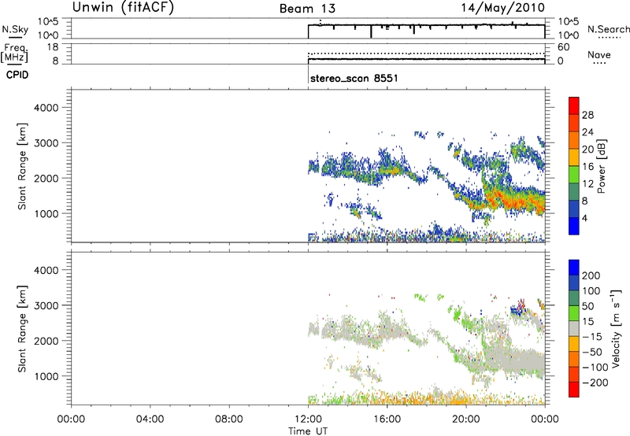The height and width of the screenshot is (436, 630).
Task: Click the "Slant Range [km]" label of velocity panel
Action: click(22, 329)
